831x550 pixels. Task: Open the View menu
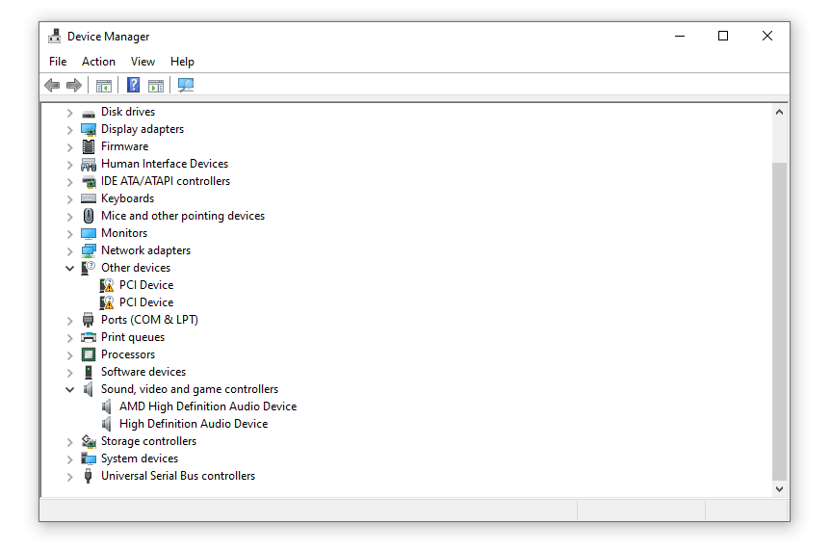pyautogui.click(x=143, y=62)
